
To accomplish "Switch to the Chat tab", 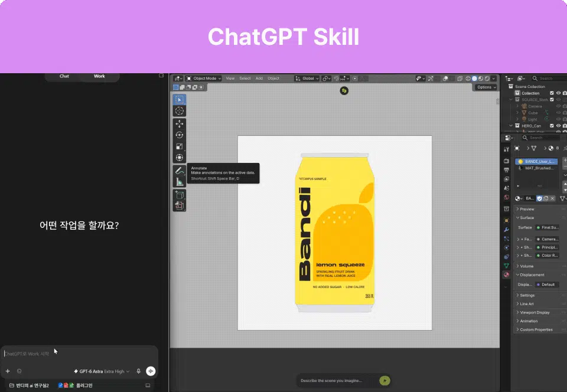I will (64, 76).
